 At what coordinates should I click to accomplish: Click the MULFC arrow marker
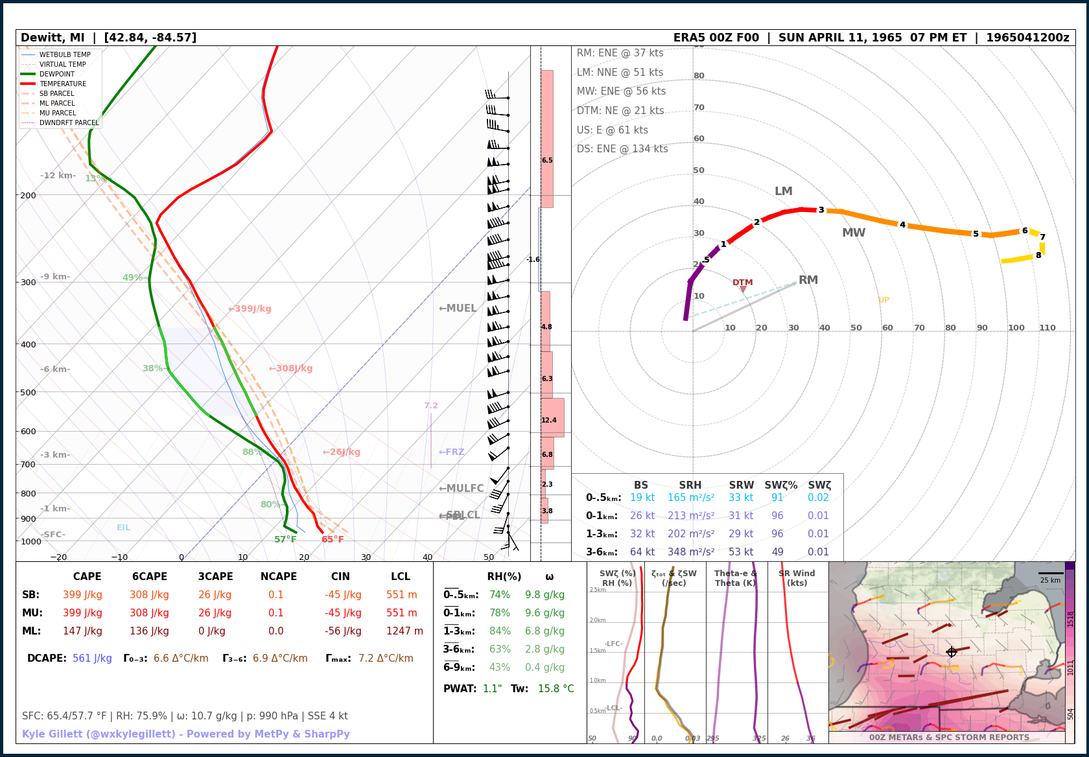[x=461, y=489]
